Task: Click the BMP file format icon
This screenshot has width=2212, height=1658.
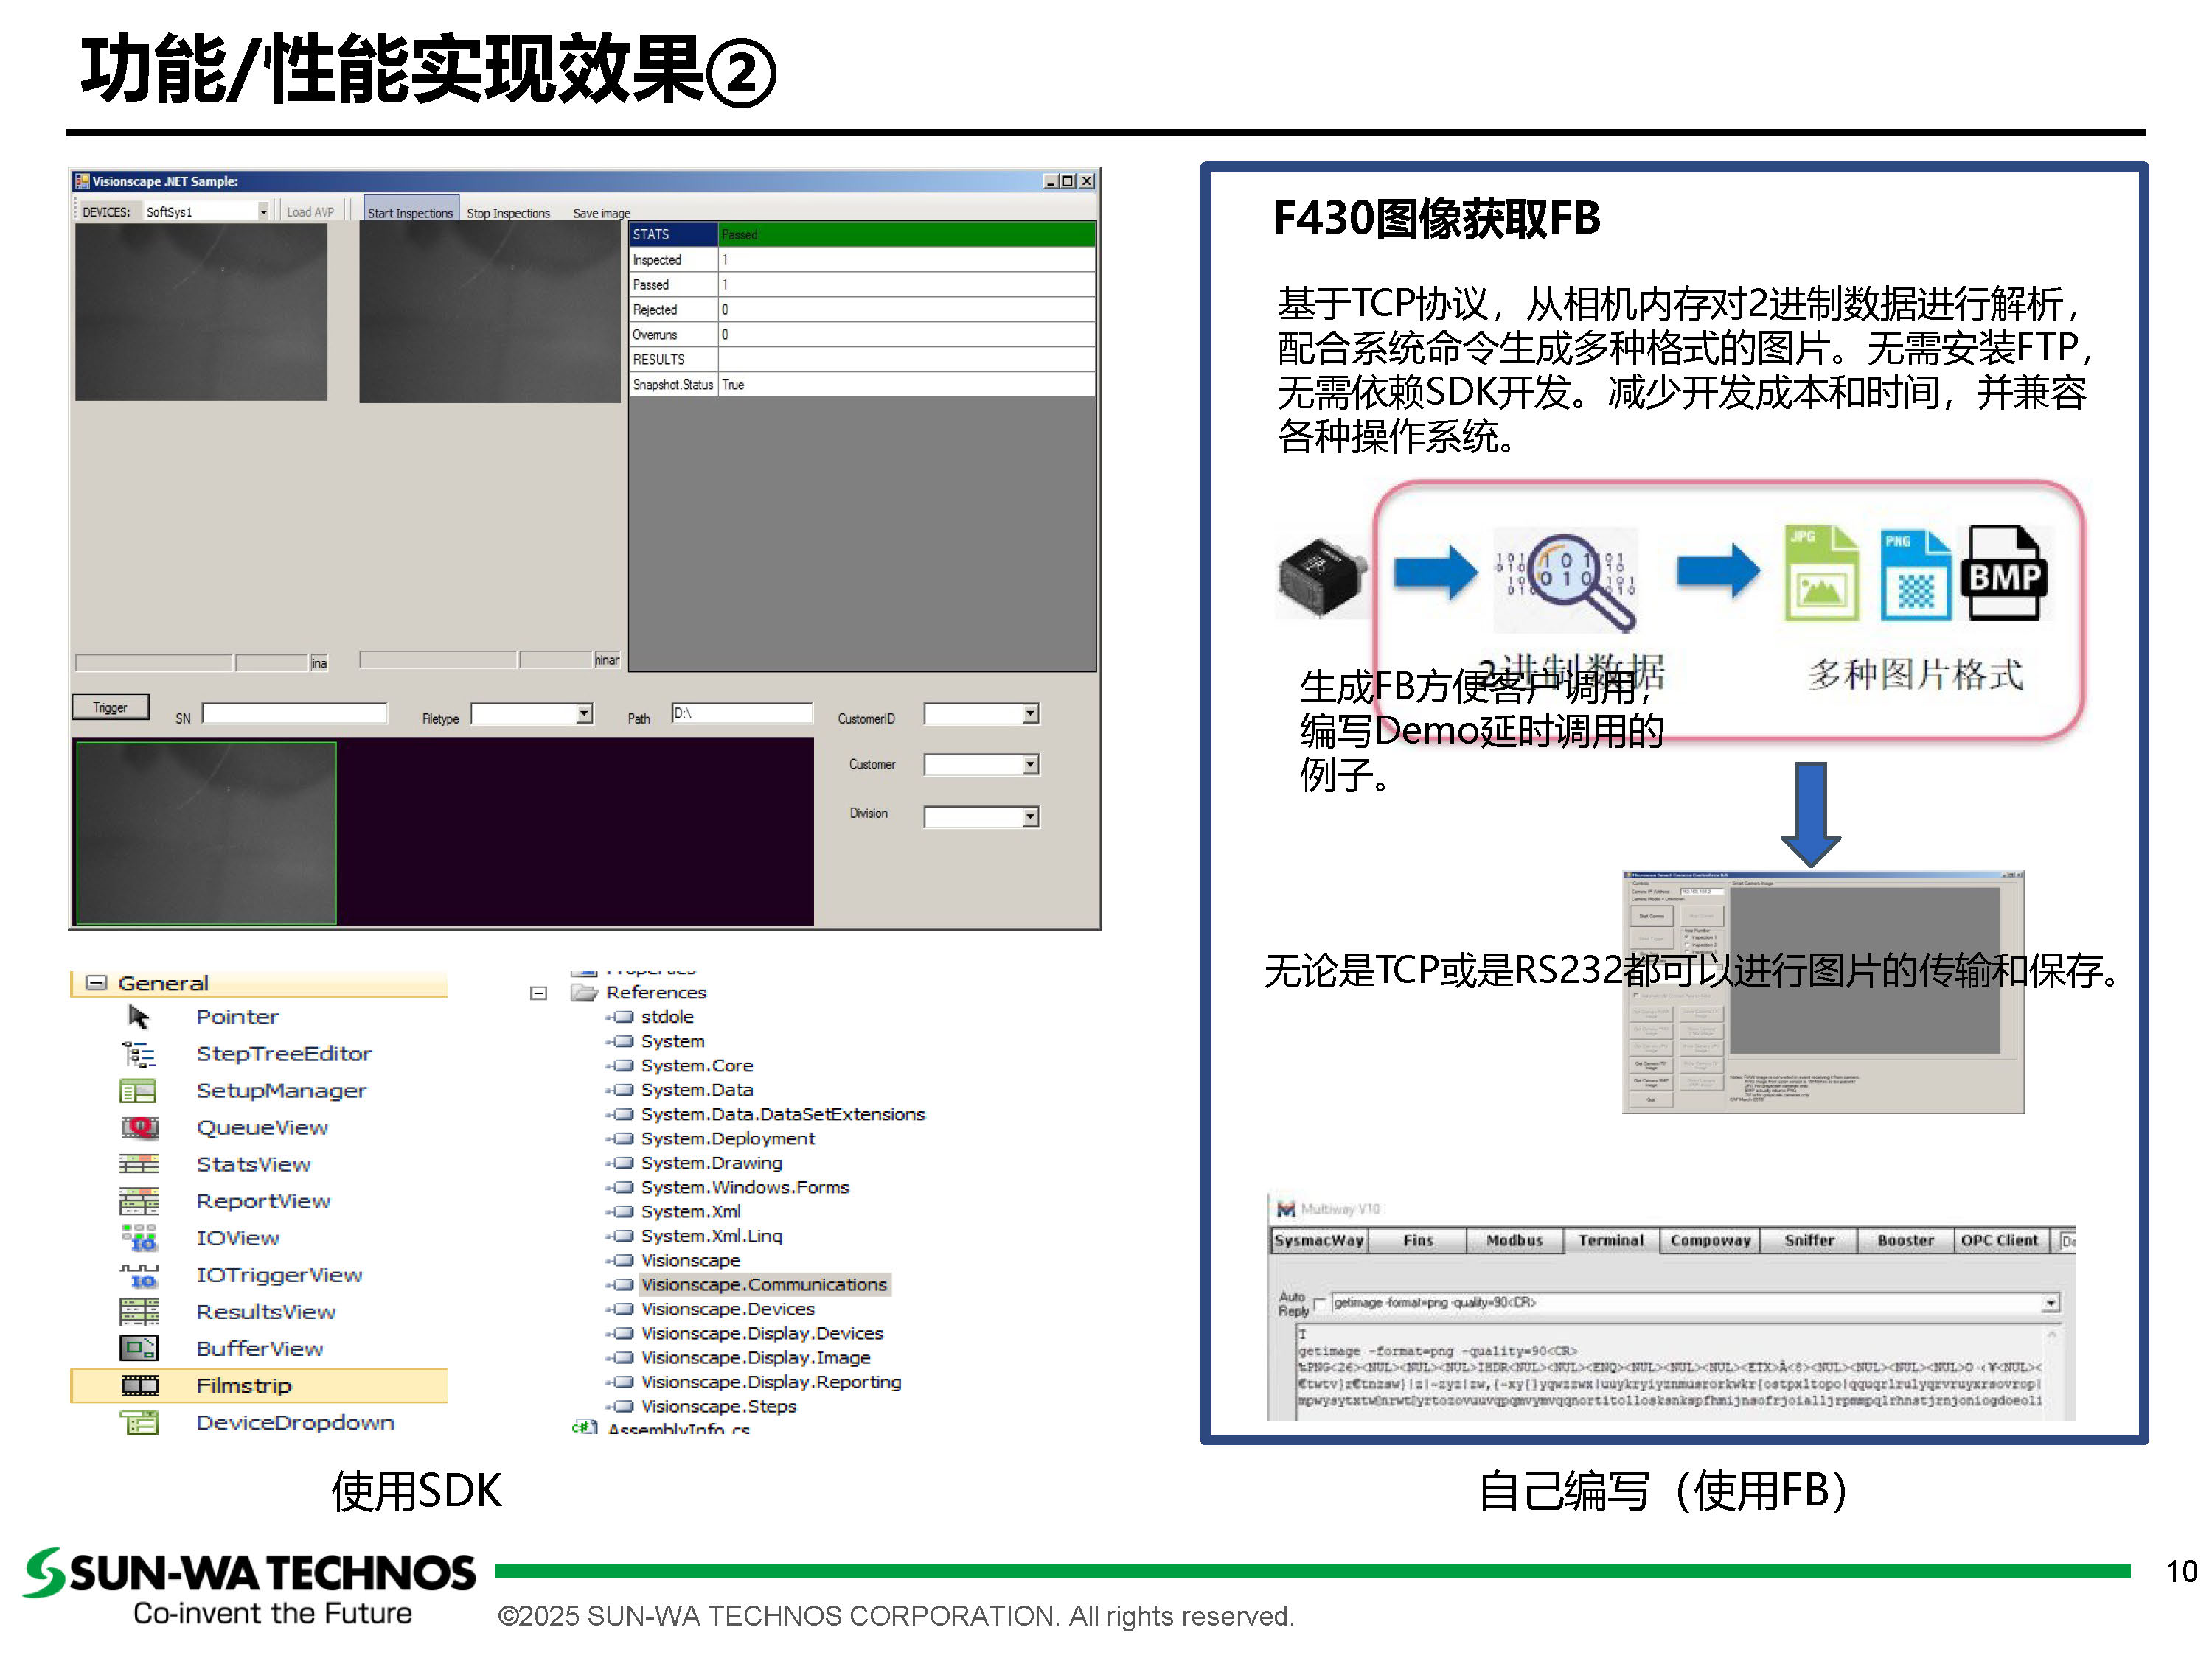Action: (2004, 573)
